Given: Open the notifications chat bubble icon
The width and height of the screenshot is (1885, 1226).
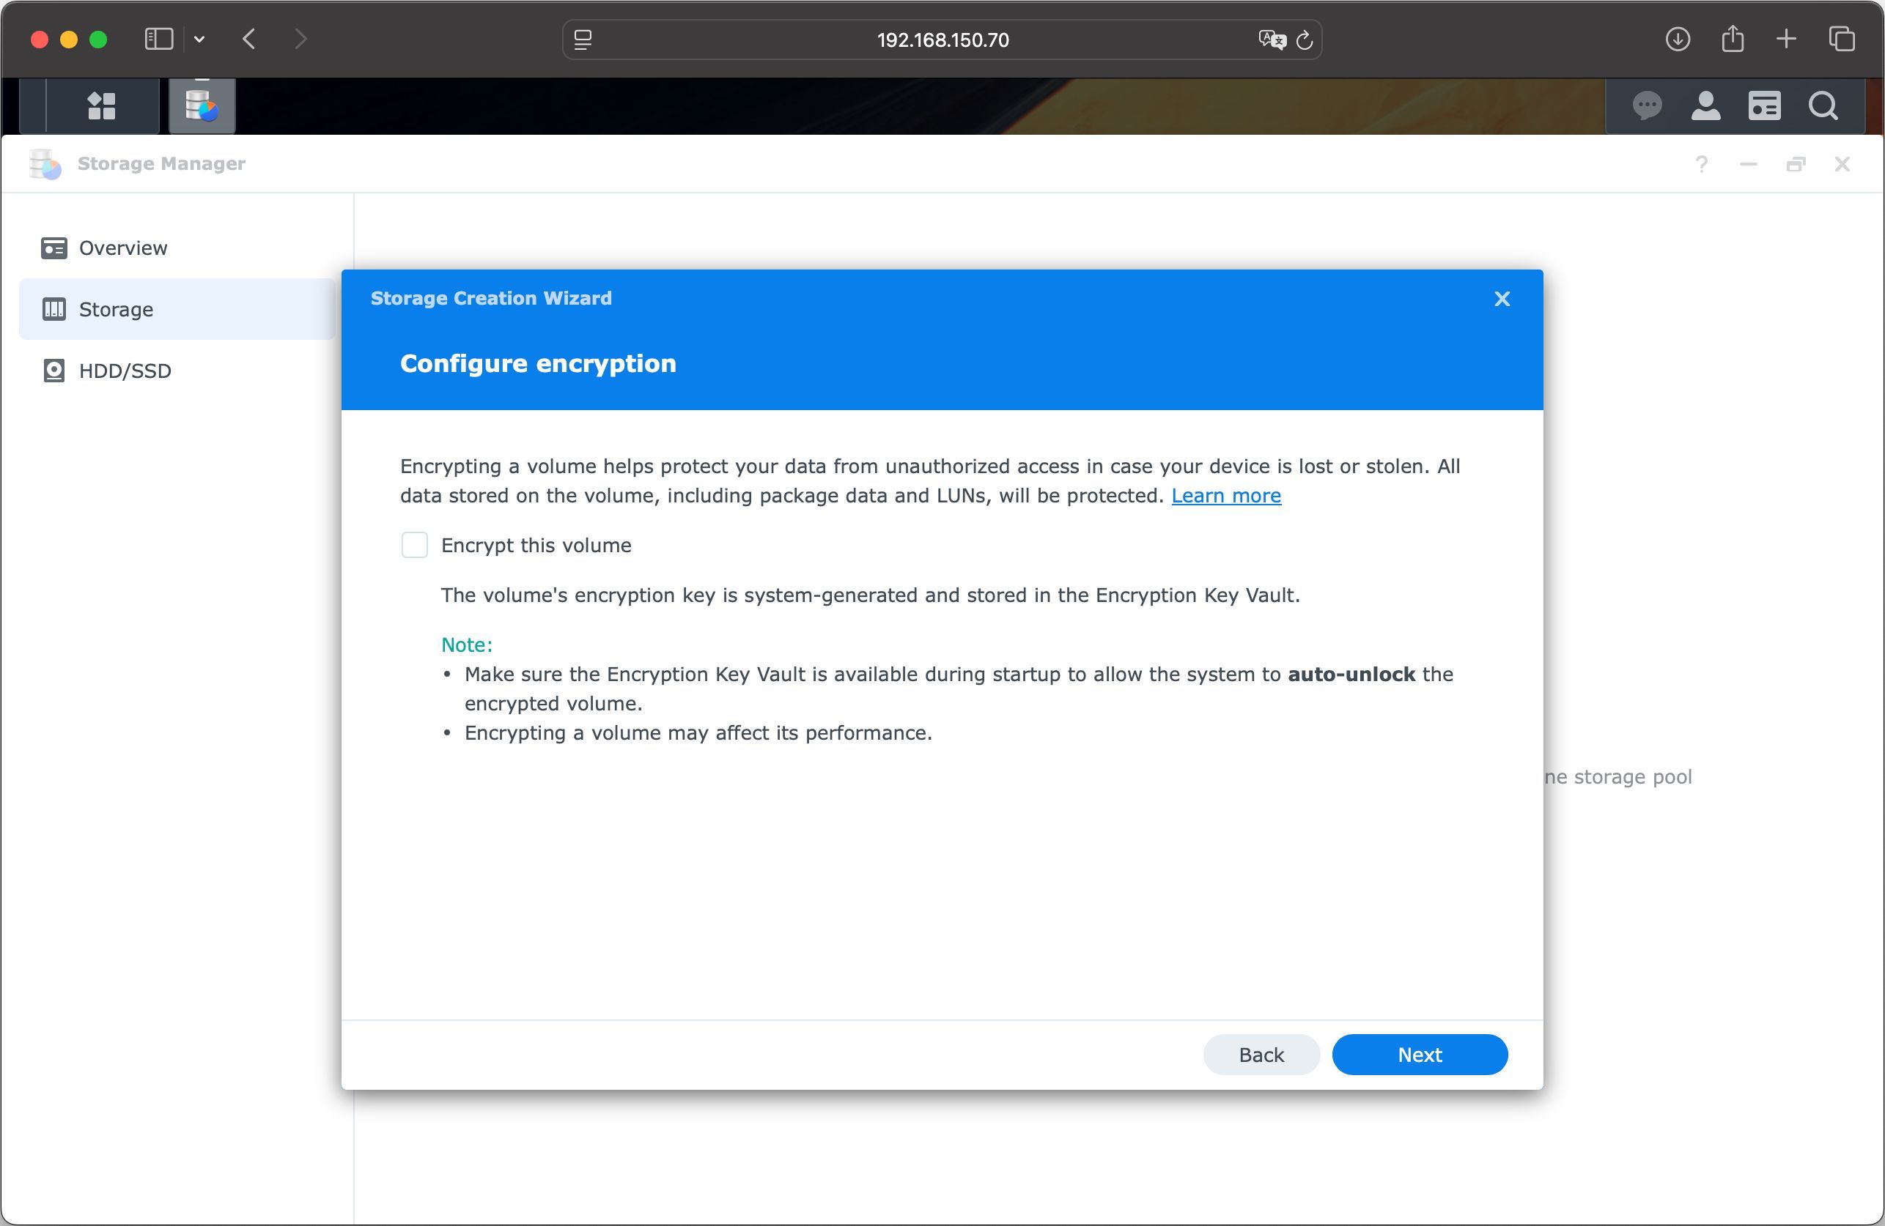Looking at the screenshot, I should [1647, 105].
